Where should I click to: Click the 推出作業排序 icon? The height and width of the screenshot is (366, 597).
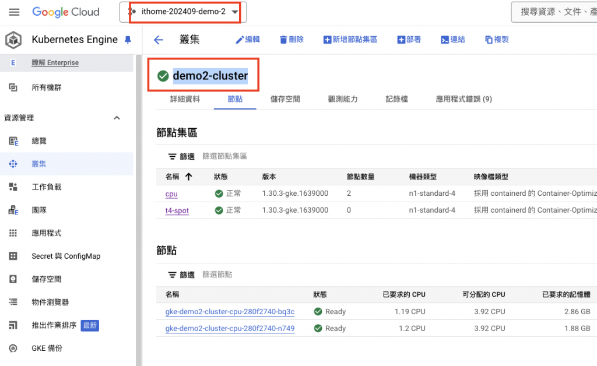(13, 325)
